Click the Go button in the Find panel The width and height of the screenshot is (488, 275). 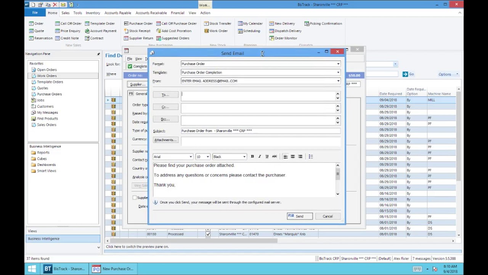[x=408, y=74]
